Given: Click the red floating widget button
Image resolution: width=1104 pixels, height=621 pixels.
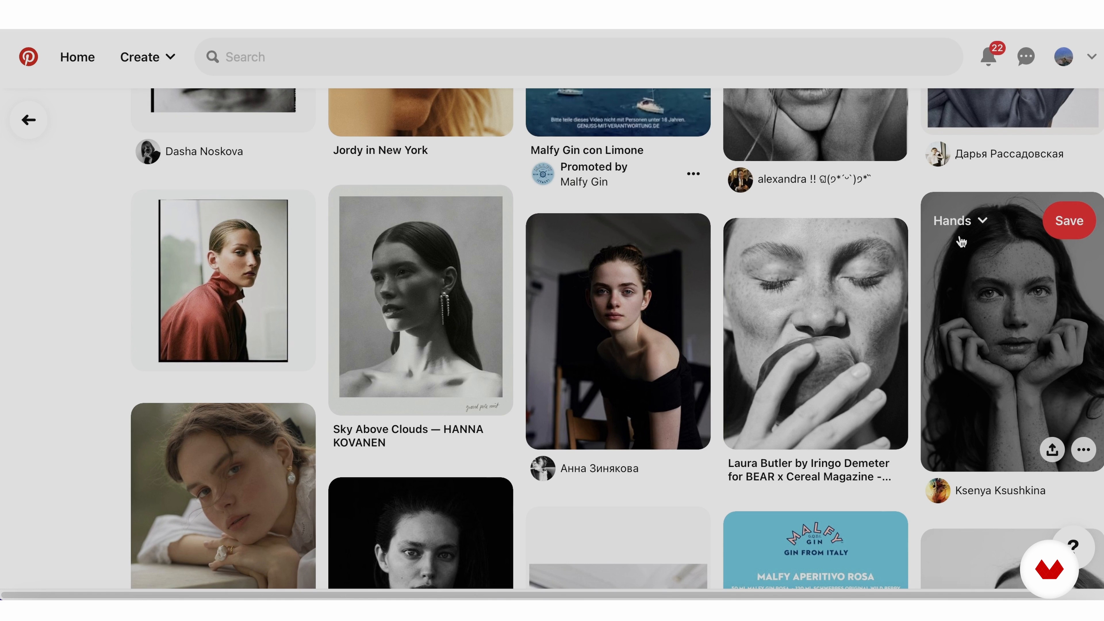Looking at the screenshot, I should pos(1049,569).
